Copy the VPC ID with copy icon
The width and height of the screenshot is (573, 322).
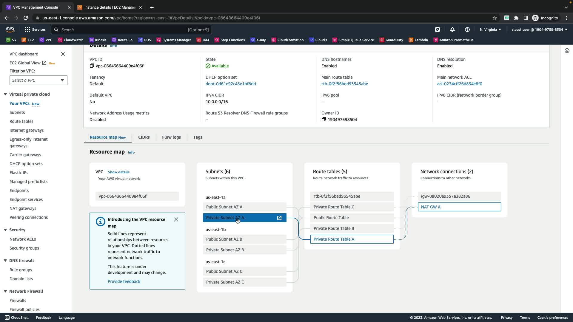pos(92,66)
